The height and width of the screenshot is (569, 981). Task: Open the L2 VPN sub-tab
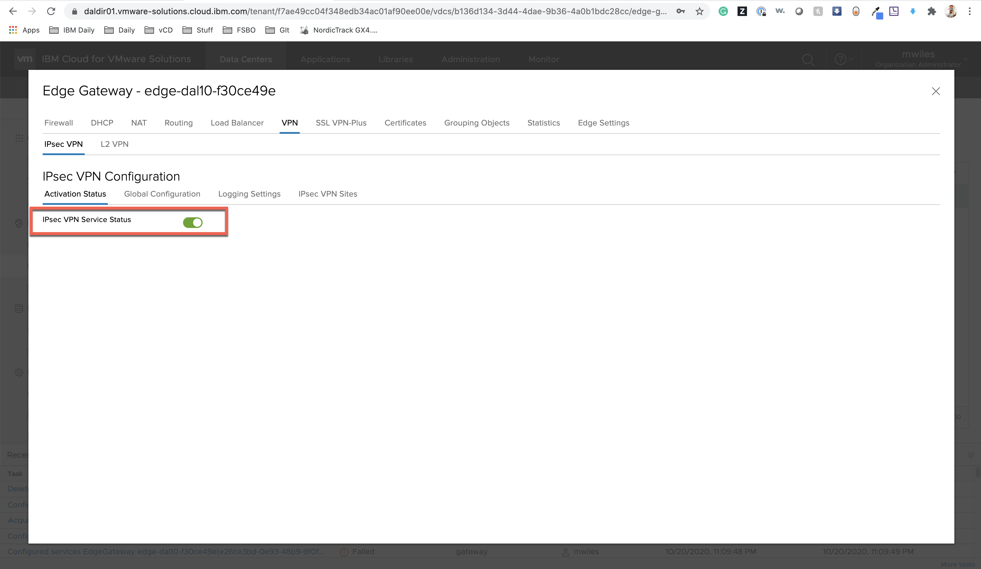(114, 144)
